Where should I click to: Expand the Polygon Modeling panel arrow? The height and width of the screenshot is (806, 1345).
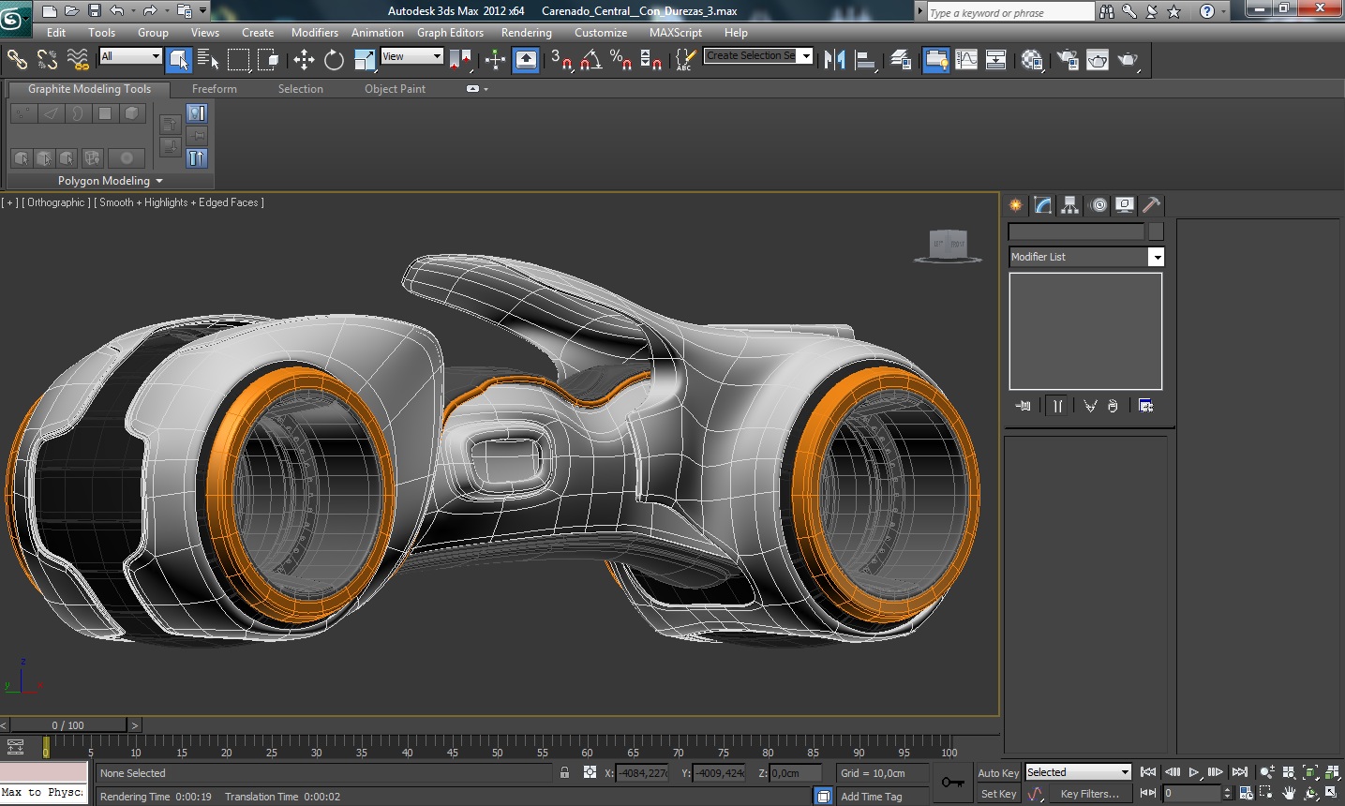(159, 181)
